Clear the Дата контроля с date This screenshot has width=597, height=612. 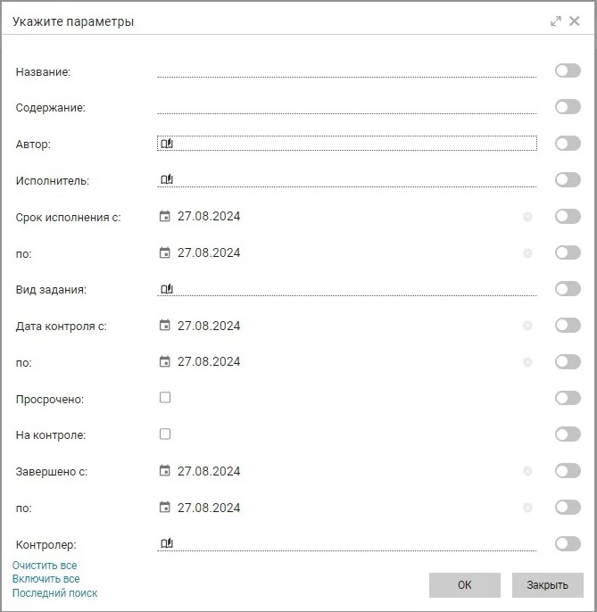[x=527, y=326]
